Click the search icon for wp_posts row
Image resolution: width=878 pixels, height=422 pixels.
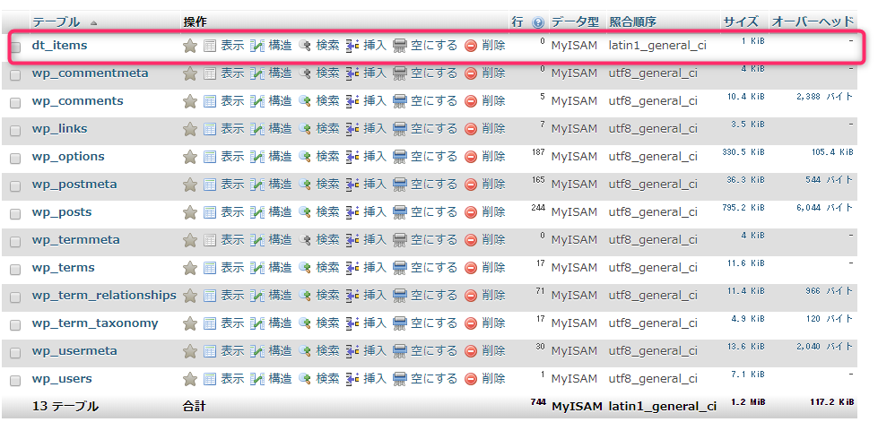coord(306,212)
